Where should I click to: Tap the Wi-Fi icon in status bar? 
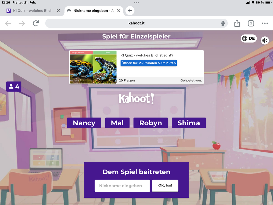click(253, 3)
